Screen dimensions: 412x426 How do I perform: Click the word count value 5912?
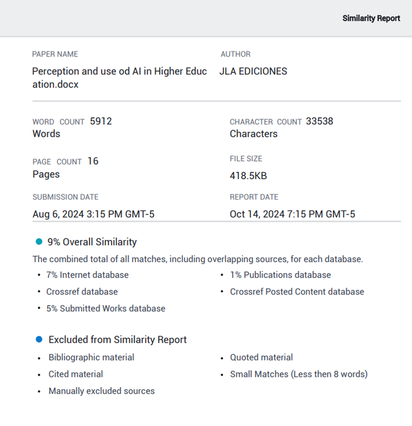point(101,121)
